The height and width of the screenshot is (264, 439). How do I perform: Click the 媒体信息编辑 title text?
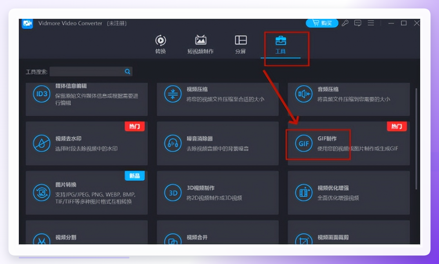point(71,86)
